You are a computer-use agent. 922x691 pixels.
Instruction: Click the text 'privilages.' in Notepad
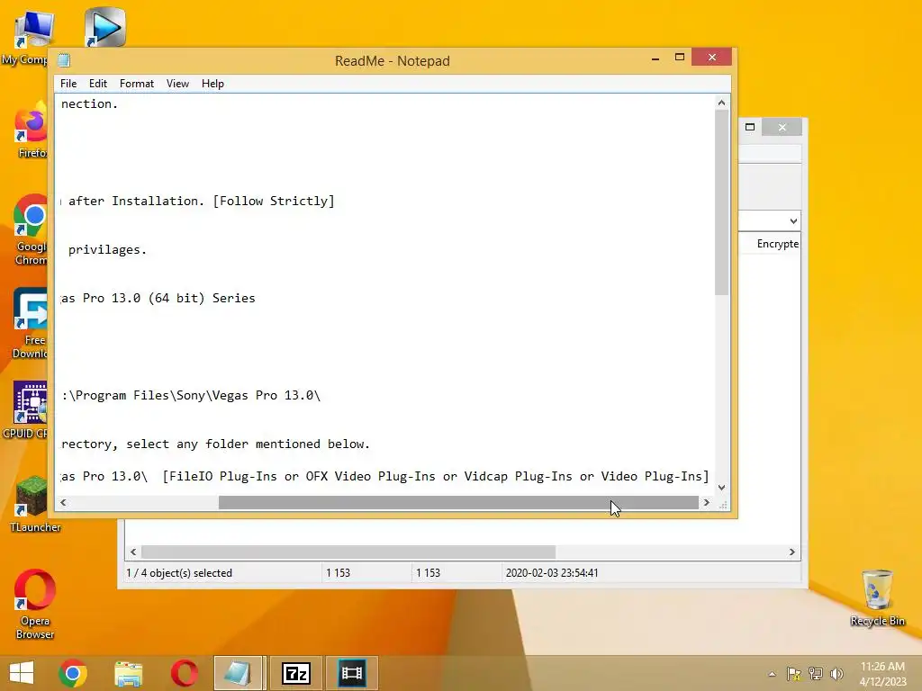pyautogui.click(x=107, y=250)
